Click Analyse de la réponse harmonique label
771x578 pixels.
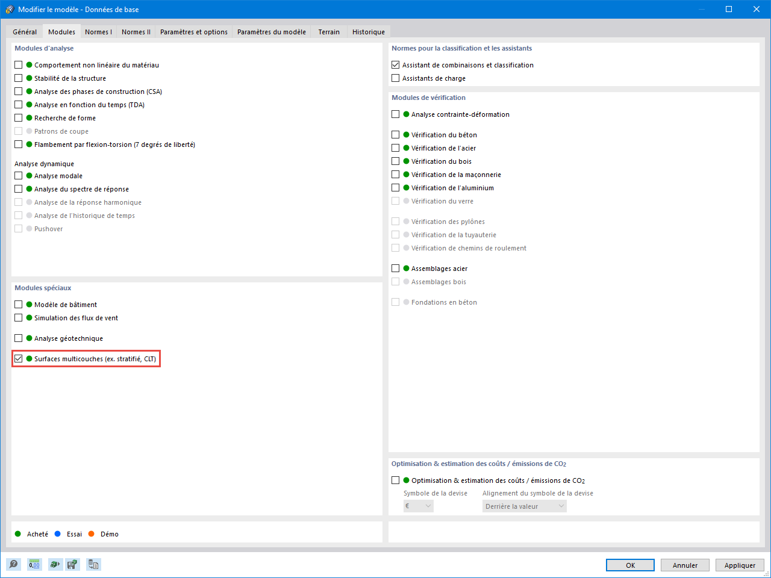pyautogui.click(x=88, y=202)
